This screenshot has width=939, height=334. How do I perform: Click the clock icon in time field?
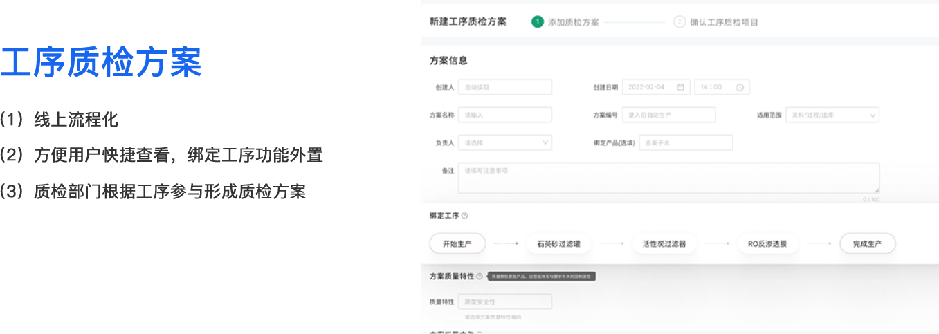point(740,87)
